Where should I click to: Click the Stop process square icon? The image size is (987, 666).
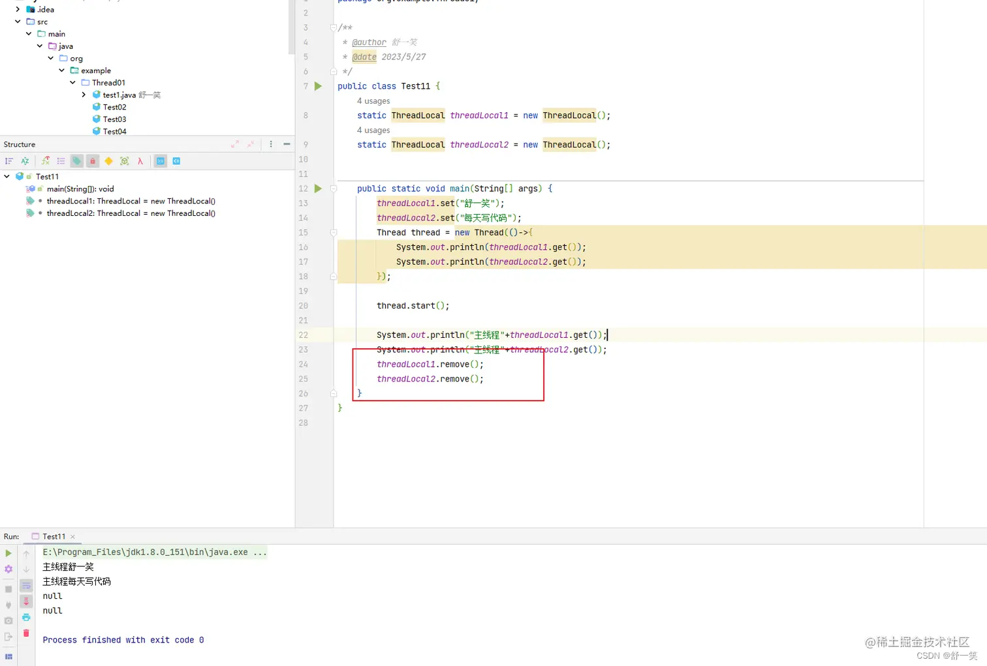8,589
